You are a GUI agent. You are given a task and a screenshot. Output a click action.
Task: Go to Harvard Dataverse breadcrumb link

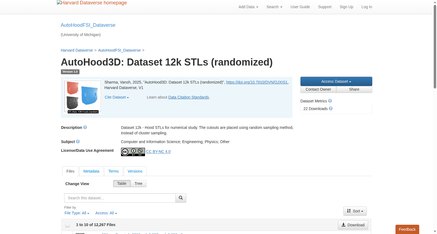click(x=77, y=50)
